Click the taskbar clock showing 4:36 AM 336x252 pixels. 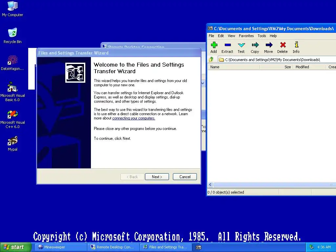point(324,247)
